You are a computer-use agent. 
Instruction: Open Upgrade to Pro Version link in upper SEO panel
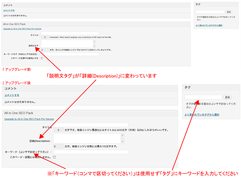click(x=22, y=29)
